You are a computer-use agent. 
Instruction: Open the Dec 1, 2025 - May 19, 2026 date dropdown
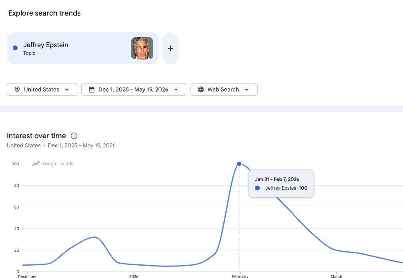[134, 89]
